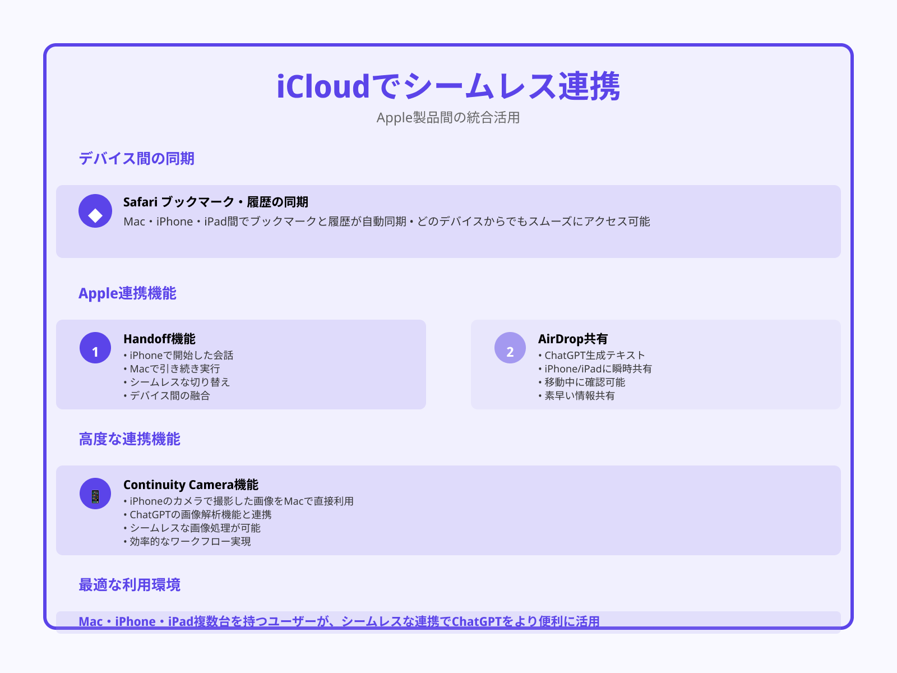Click the Continuity Camera機能 card title
Image resolution: width=897 pixels, height=673 pixels.
point(191,485)
